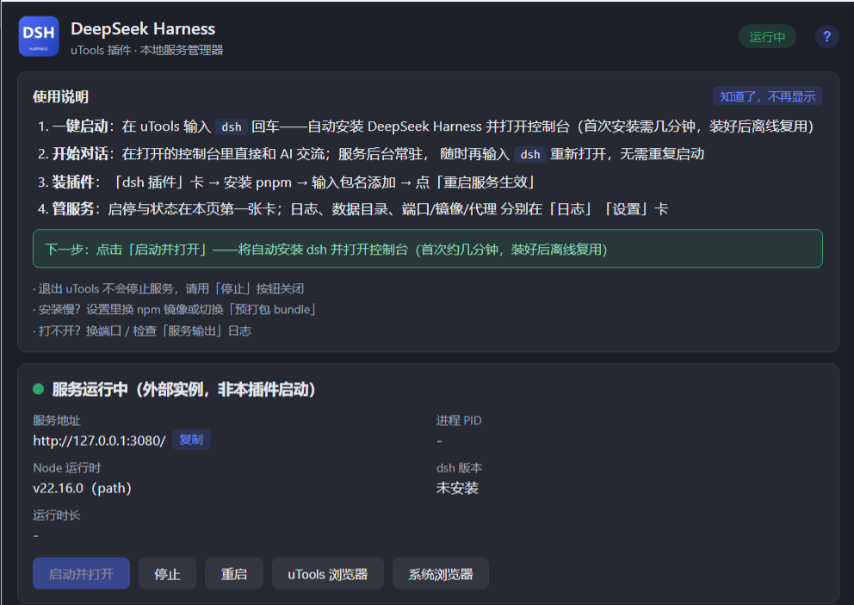Restart the service with 重启 button

pyautogui.click(x=234, y=573)
